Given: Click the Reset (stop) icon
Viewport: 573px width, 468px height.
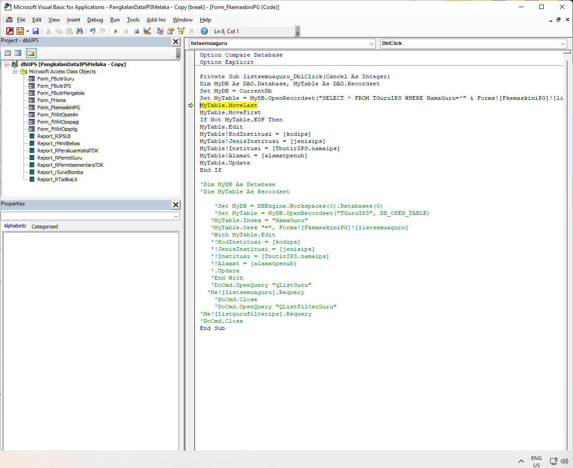Looking at the screenshot, I should [x=136, y=31].
